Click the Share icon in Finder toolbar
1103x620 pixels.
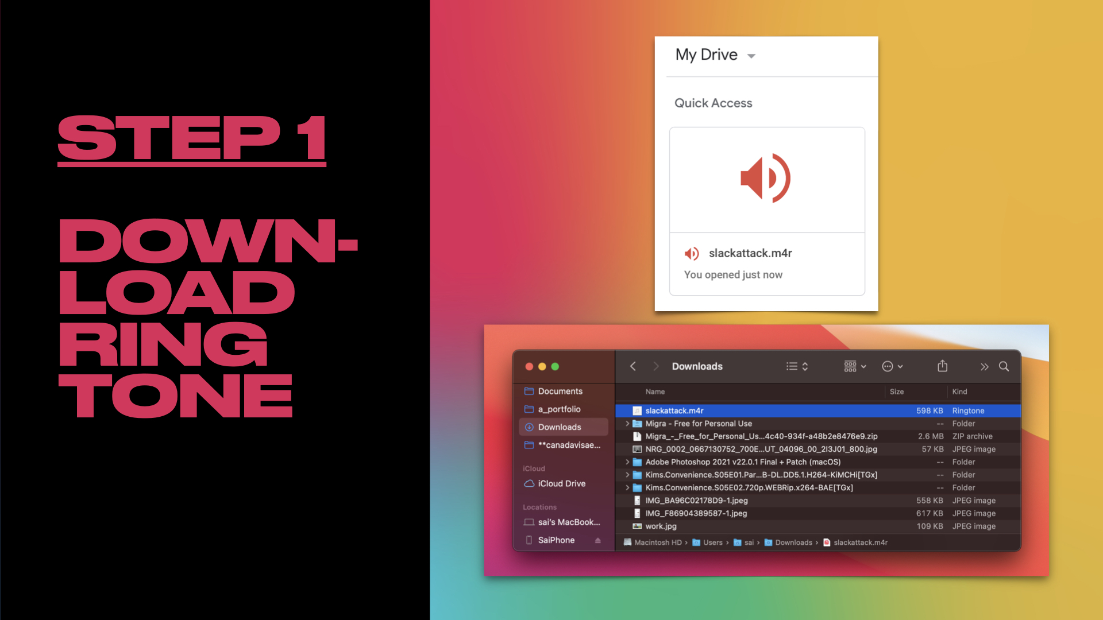[942, 366]
